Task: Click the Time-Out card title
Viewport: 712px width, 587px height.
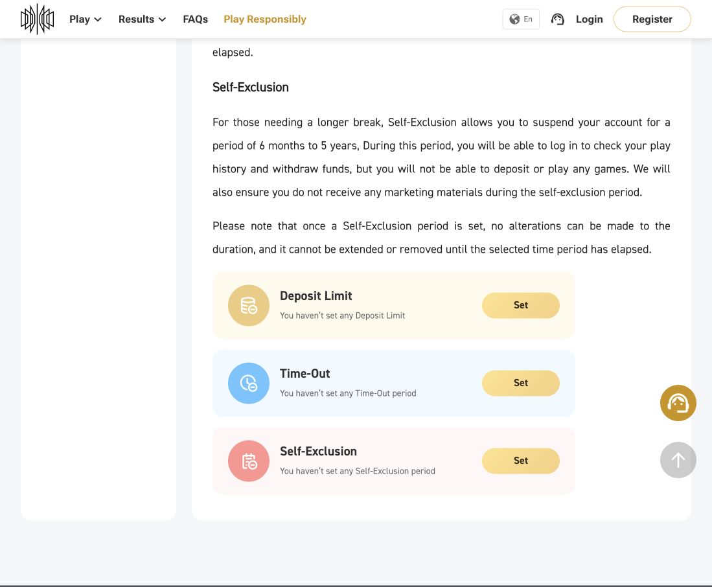Action: (304, 373)
